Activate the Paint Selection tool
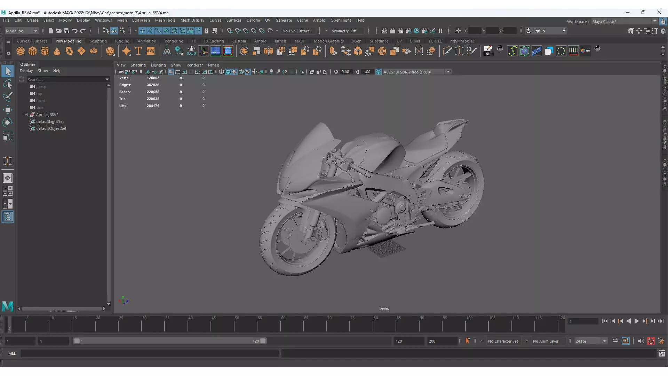 pyautogui.click(x=8, y=97)
